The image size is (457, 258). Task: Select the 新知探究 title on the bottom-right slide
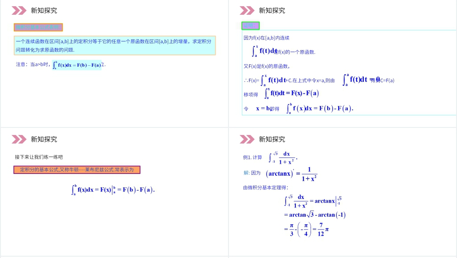click(x=272, y=139)
